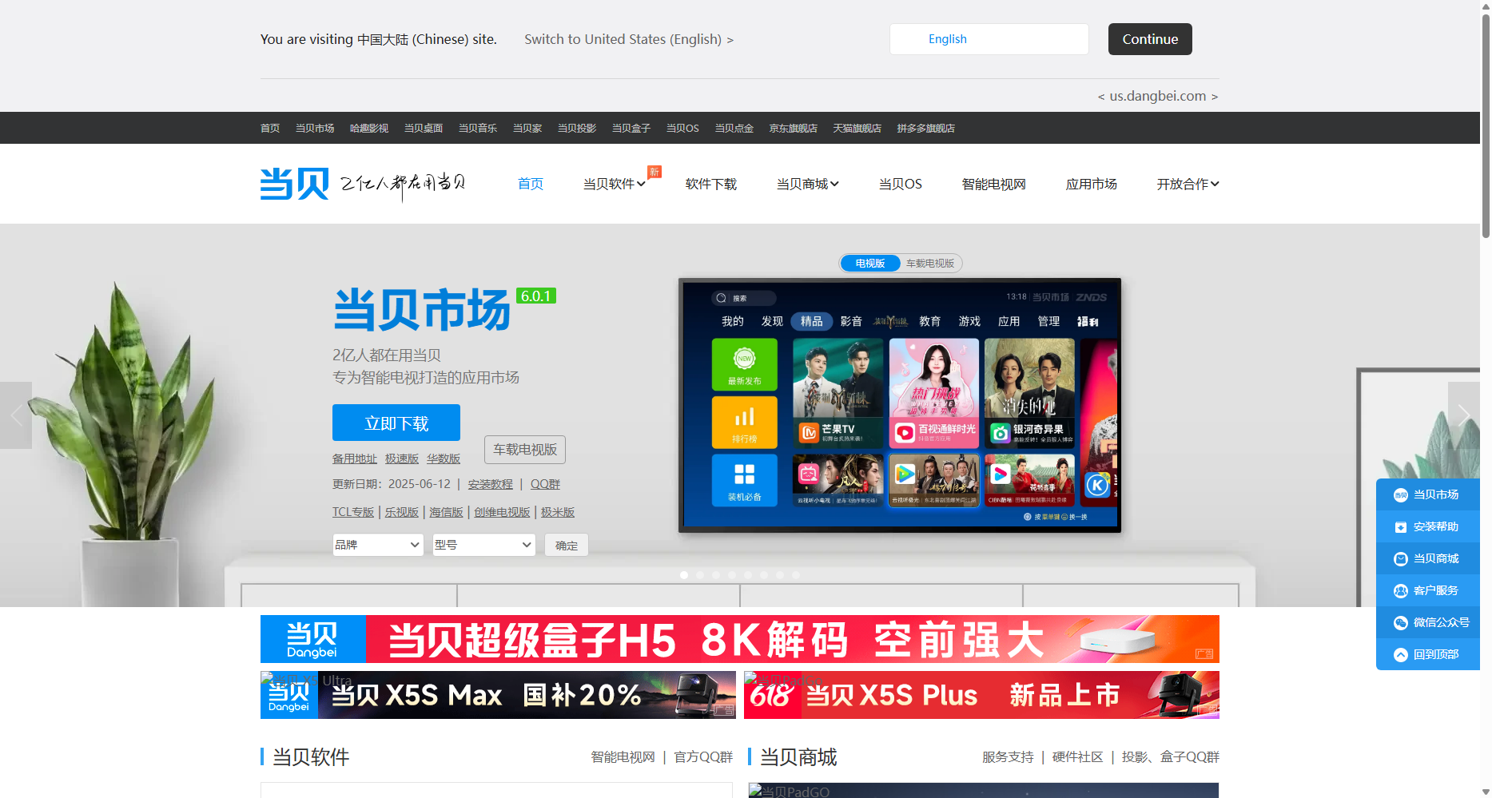Click QQ群 link near update date

point(545,484)
